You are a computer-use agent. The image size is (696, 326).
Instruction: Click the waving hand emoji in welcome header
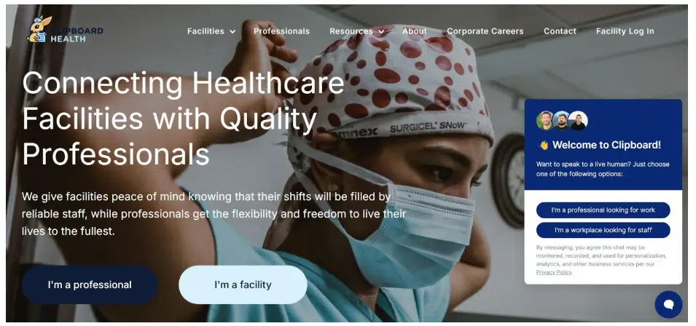543,145
